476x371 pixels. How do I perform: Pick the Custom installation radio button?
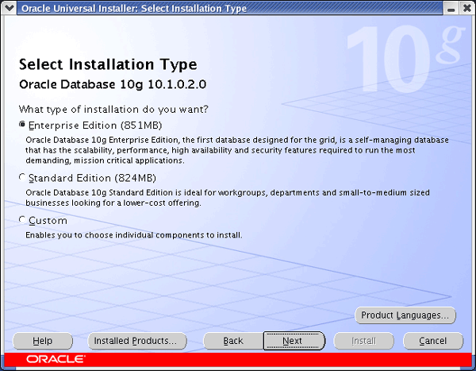22,221
